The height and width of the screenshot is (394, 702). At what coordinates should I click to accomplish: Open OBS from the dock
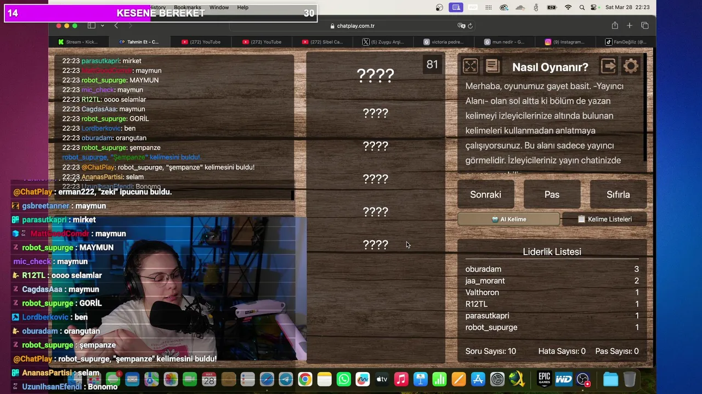(583, 379)
